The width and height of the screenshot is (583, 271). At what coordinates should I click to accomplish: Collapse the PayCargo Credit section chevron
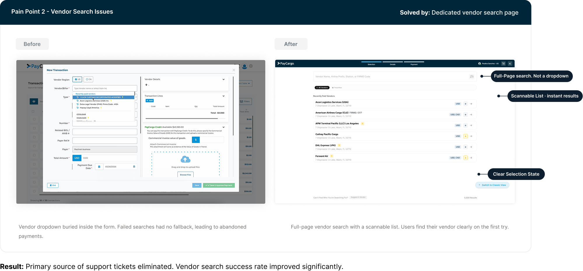(224, 127)
